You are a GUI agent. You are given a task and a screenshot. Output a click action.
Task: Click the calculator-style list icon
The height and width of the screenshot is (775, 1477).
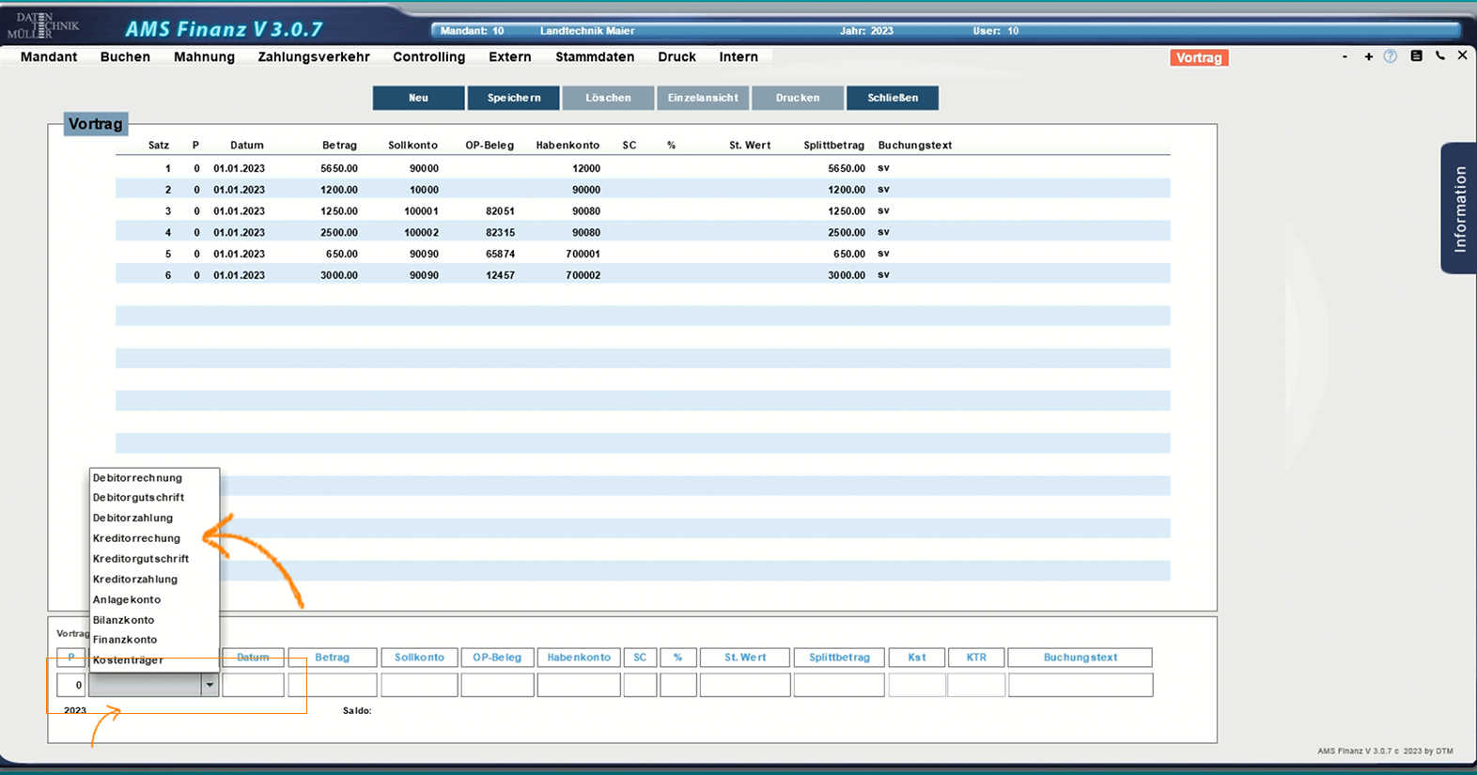[x=1416, y=56]
